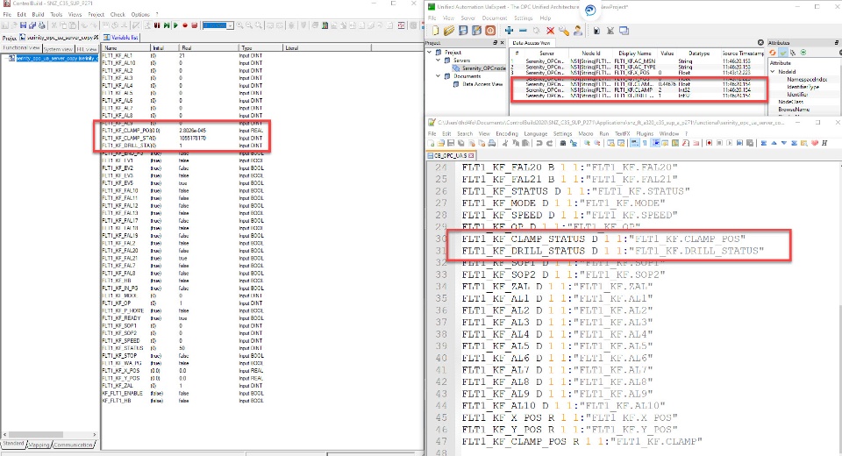Click Save project icon in UaExpert toolbar
Screen dimensions: 842x456
(x=463, y=31)
